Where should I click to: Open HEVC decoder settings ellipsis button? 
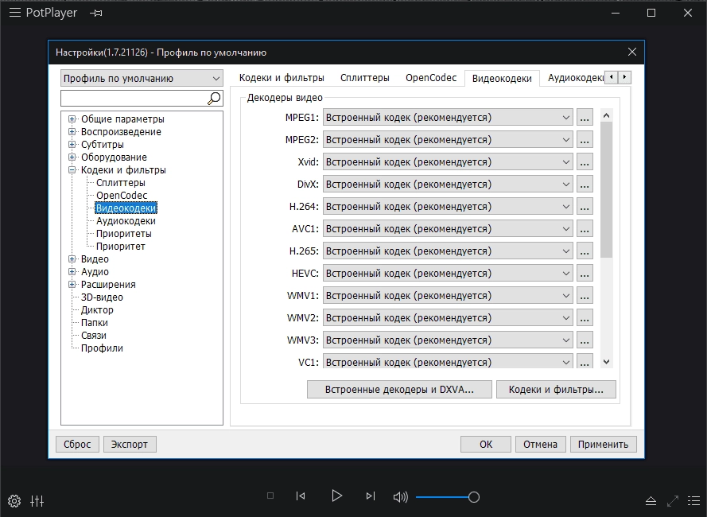(585, 273)
